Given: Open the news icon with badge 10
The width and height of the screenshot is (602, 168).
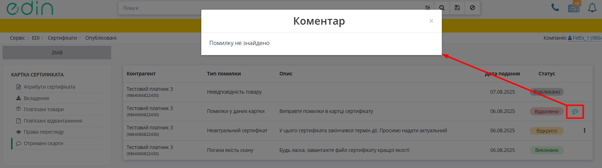Looking at the screenshot, I should tap(574, 7).
